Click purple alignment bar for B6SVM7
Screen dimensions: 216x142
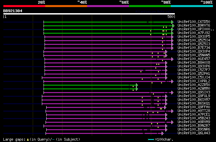[104, 100]
